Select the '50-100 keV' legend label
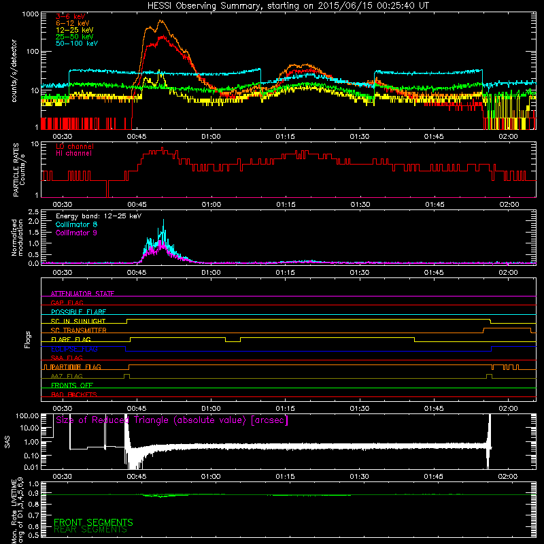544x544 pixels. [x=77, y=44]
